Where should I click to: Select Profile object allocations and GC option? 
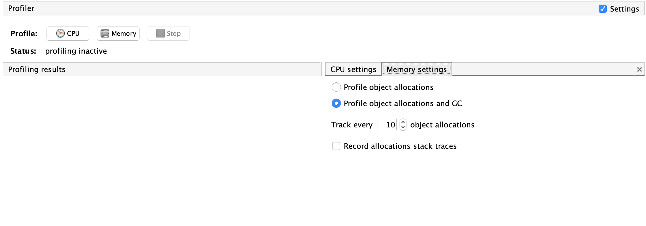click(336, 103)
